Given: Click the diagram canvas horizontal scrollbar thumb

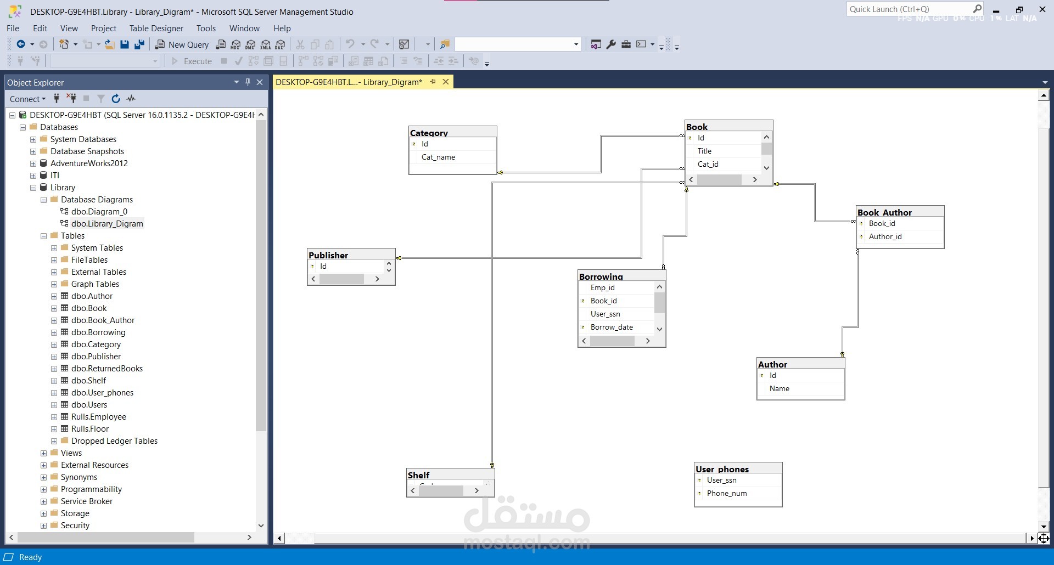Looking at the screenshot, I should pyautogui.click(x=670, y=538).
